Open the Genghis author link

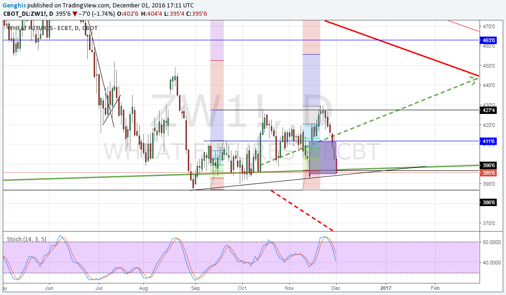pos(14,5)
